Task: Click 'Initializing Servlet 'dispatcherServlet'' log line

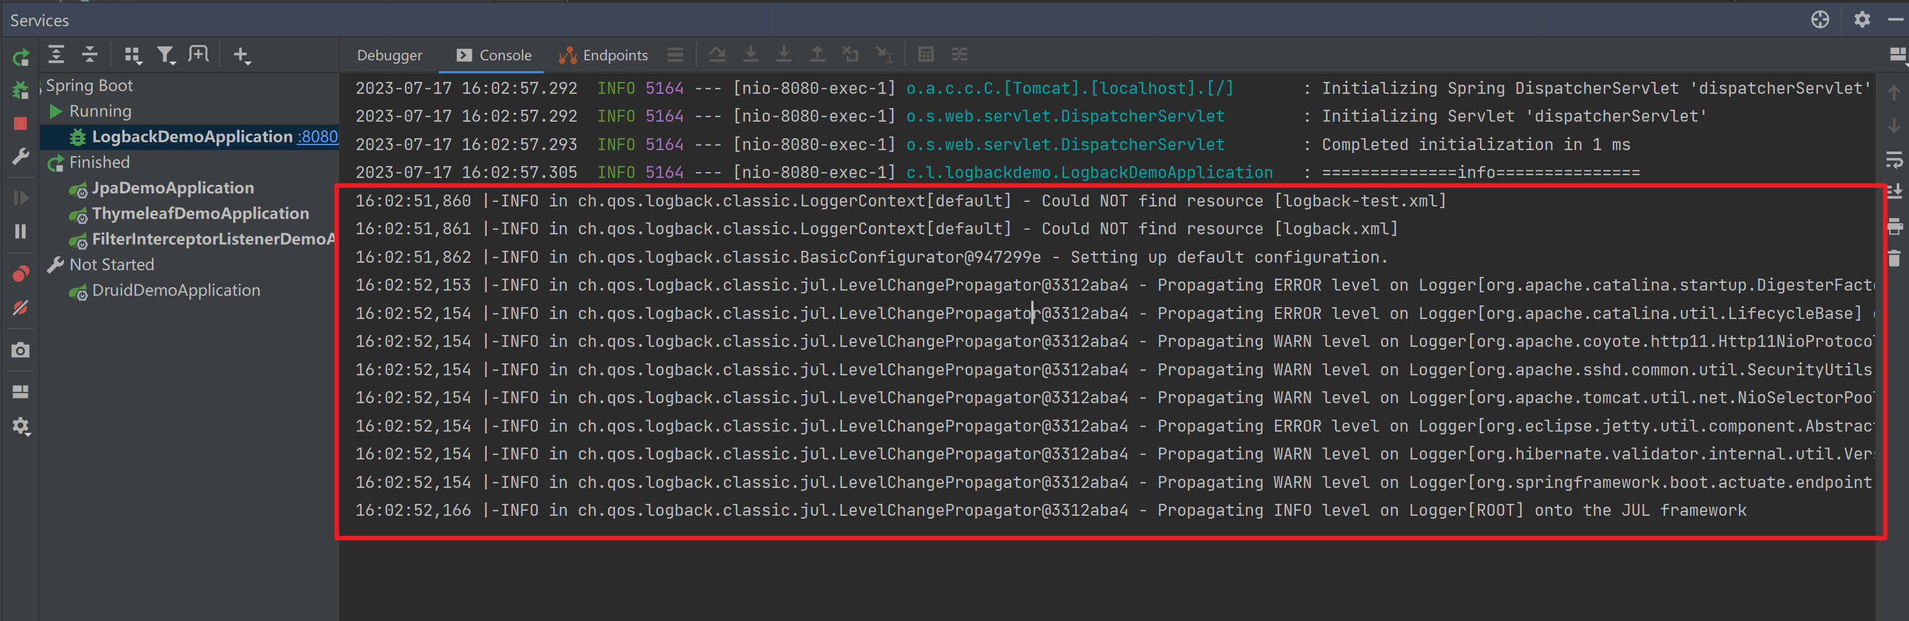Action: (1032, 117)
